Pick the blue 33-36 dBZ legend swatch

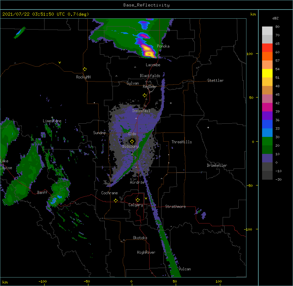(267, 124)
